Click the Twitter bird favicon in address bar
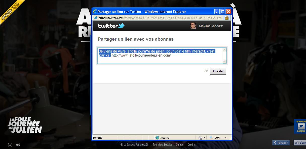This screenshot has height=149, width=306. pos(96,18)
